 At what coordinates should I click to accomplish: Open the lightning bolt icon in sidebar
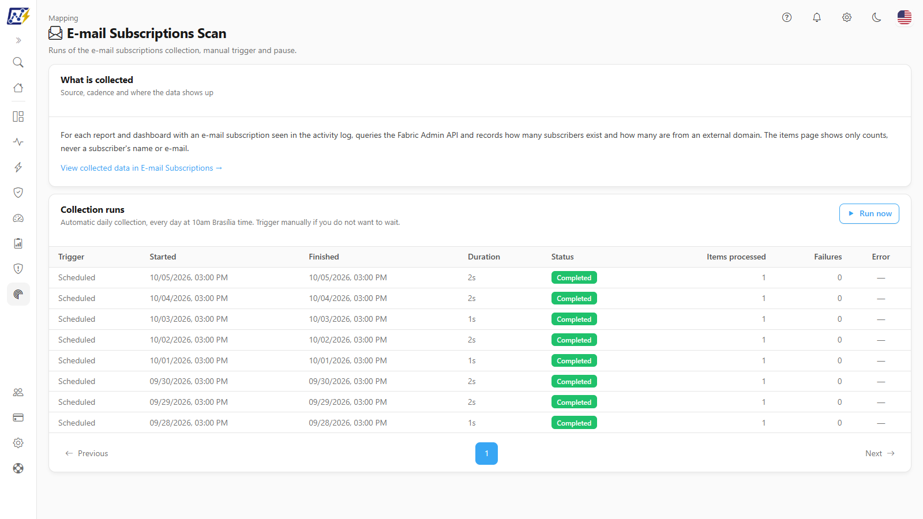18,167
